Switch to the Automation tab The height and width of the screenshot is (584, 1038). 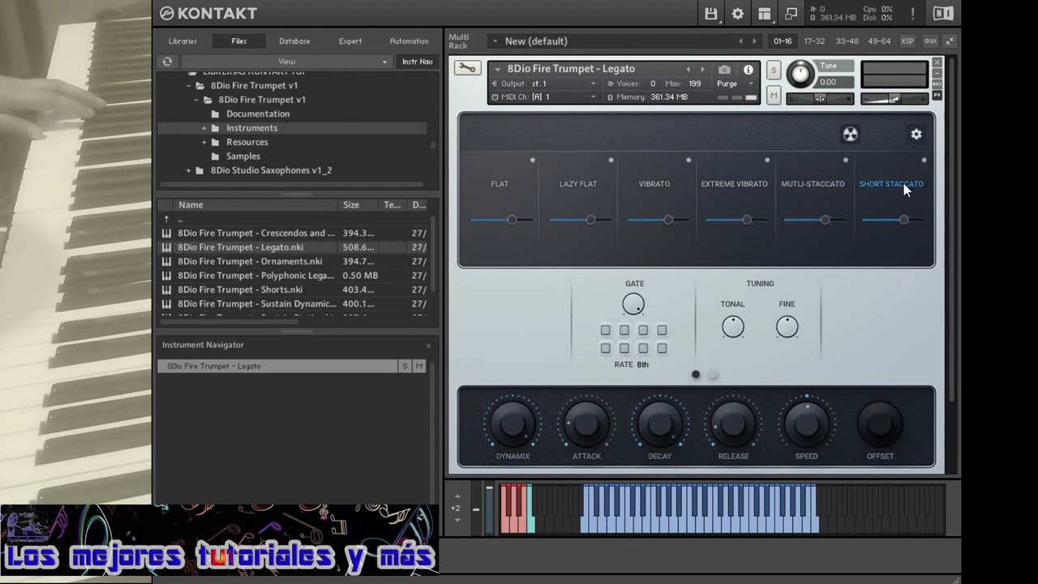coord(410,41)
